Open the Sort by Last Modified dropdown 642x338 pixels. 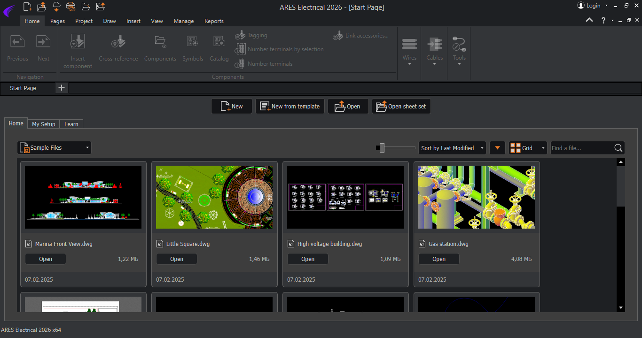[452, 148]
